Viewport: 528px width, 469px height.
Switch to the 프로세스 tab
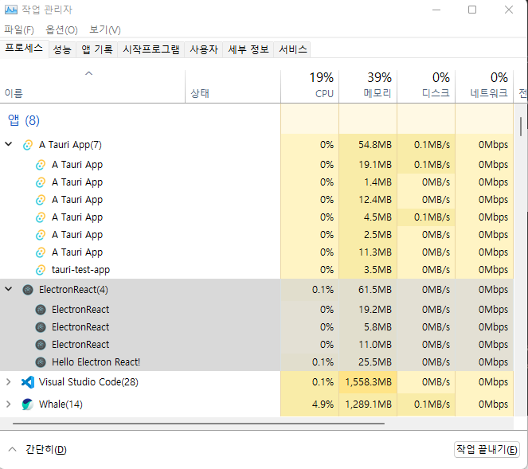tap(24, 48)
